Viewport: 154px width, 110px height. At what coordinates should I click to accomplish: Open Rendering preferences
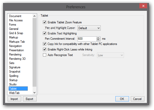[x=15, y=54]
